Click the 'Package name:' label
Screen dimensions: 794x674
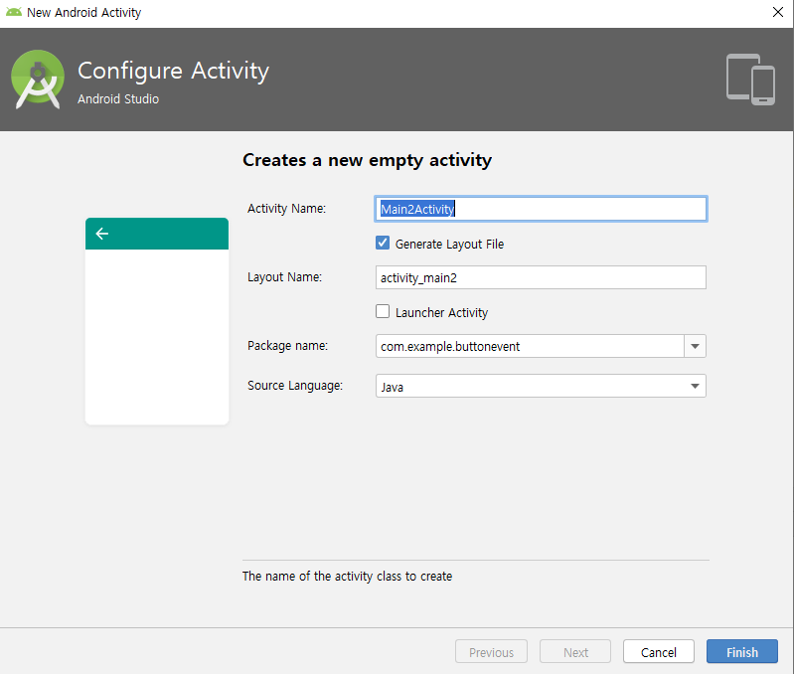[x=287, y=345]
